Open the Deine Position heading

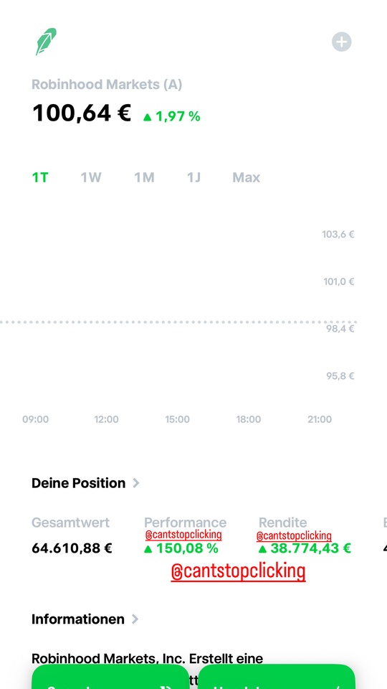[79, 483]
